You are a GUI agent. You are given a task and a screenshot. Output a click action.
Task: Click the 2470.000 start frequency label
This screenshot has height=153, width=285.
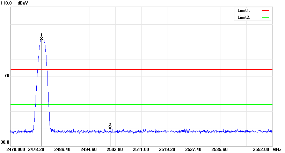16,150
